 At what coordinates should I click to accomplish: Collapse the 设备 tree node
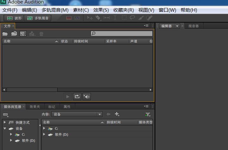tap(5, 128)
